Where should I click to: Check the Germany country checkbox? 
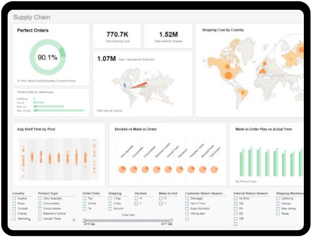coord(14,219)
